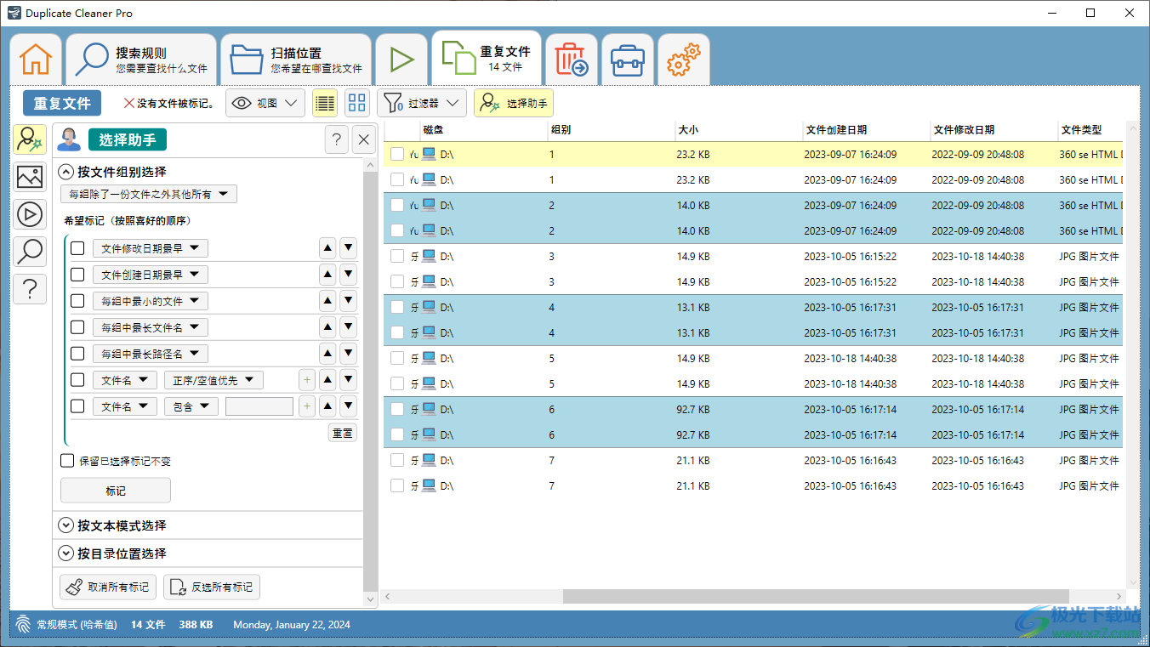
Task: Open 视图 view dropdown
Action: [x=265, y=103]
